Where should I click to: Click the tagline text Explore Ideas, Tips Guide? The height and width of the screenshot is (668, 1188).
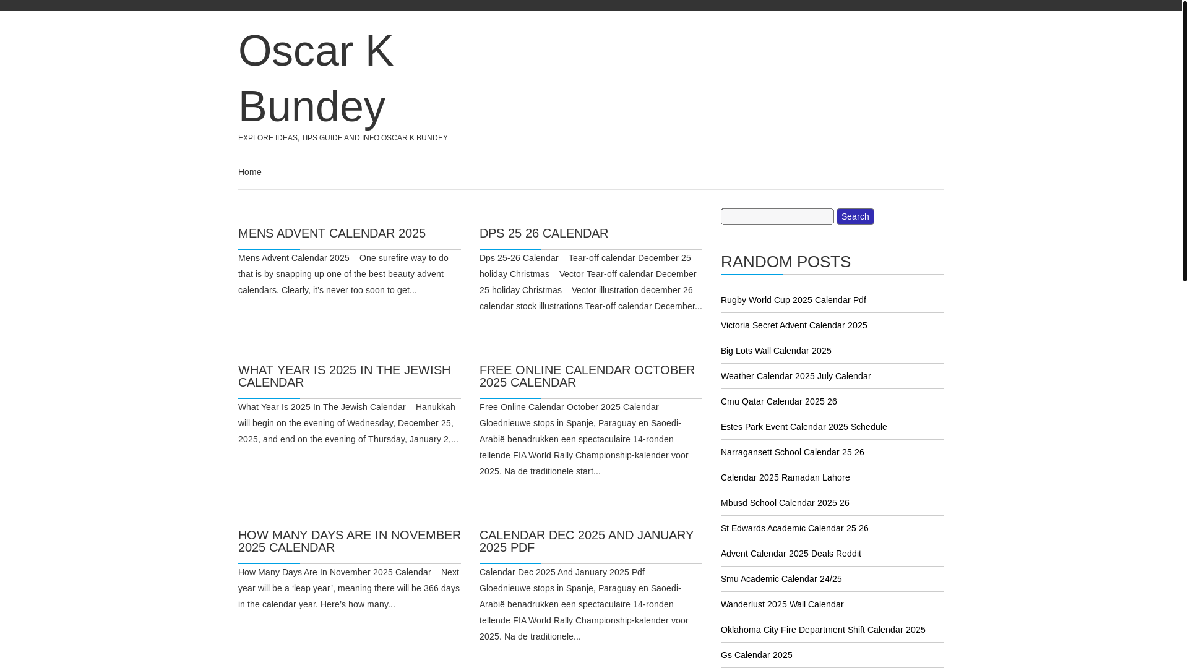pyautogui.click(x=343, y=138)
